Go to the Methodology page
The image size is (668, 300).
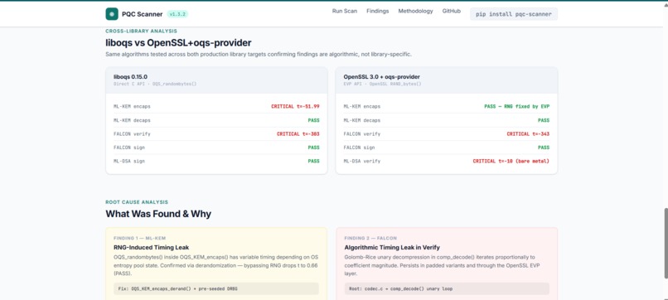tap(415, 11)
